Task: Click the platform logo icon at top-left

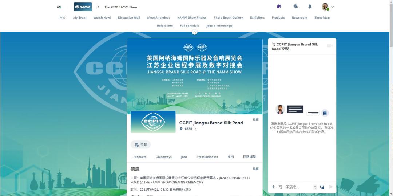Action: point(59,7)
